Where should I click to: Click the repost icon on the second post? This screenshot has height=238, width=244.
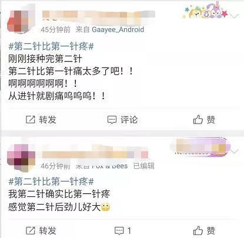pos(31,230)
